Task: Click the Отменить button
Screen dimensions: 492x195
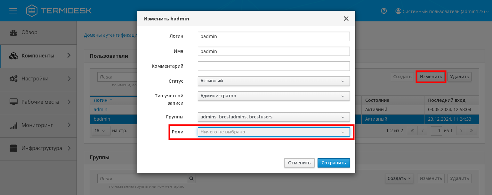Action: pyautogui.click(x=299, y=163)
